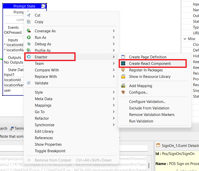The height and width of the screenshot is (171, 199).
Task: Expand the Run As submenu arrow
Action: (x=114, y=37)
